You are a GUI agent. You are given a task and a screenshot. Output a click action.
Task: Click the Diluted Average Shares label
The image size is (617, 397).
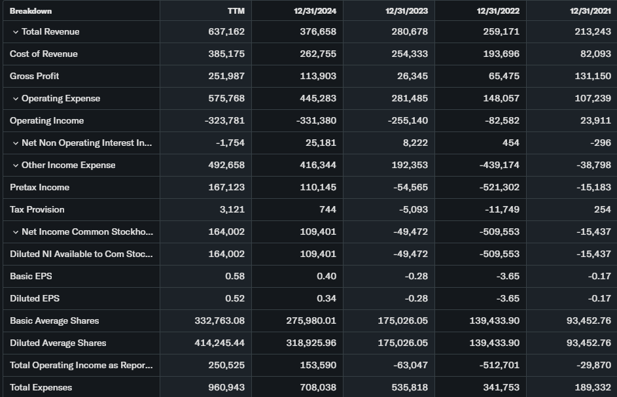[x=58, y=343]
